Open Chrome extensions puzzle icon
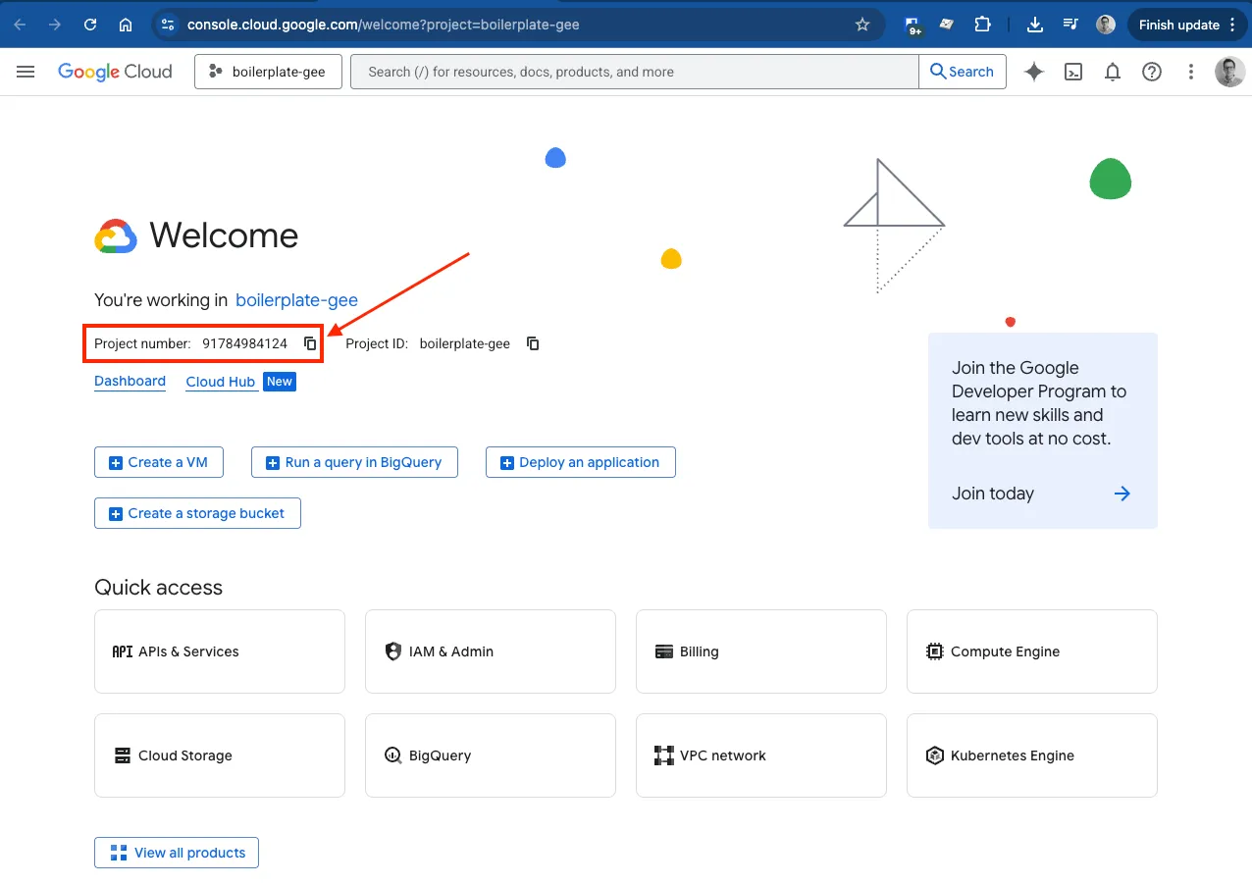This screenshot has height=885, width=1252. [982, 25]
